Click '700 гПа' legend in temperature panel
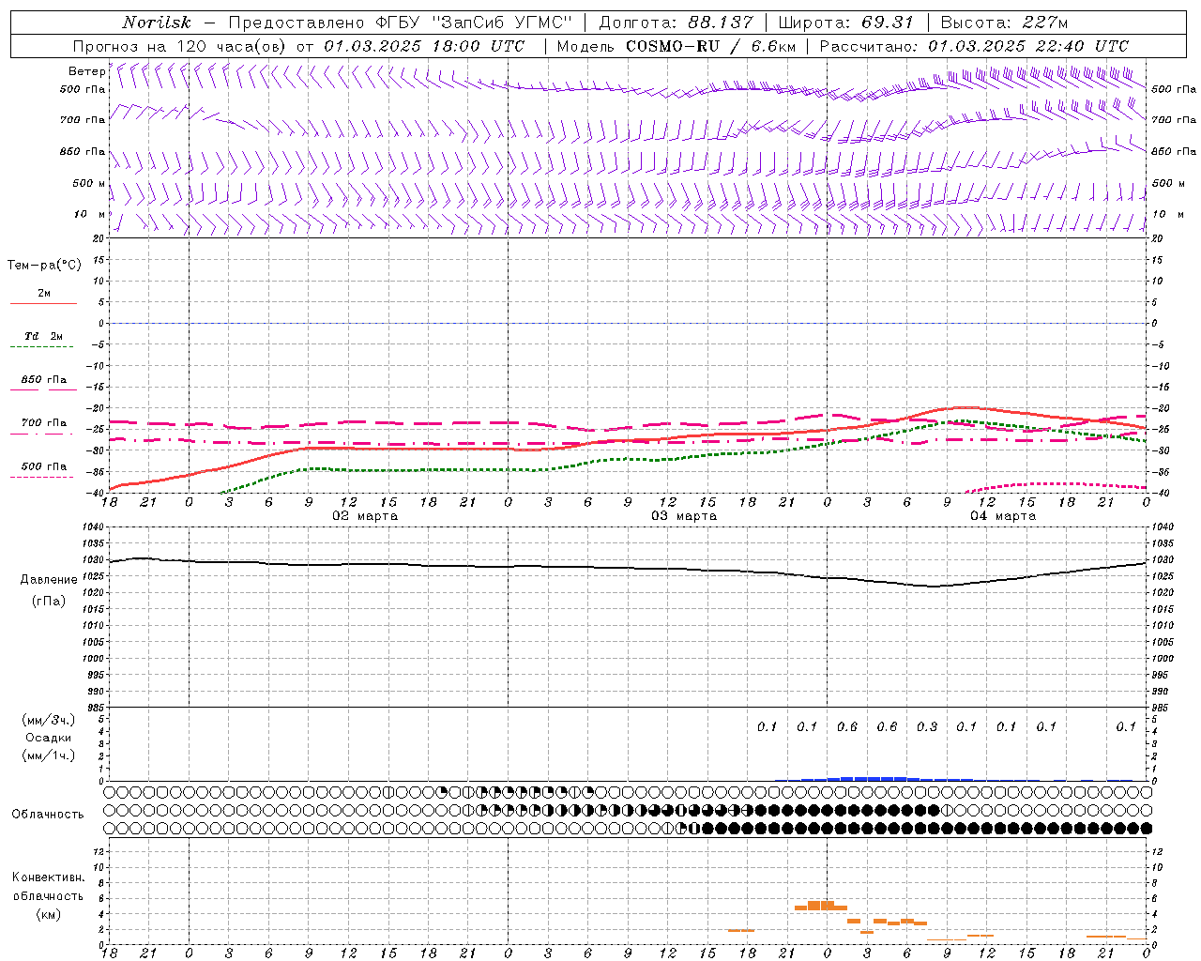Screen dimensions: 1201x961 (x=44, y=423)
